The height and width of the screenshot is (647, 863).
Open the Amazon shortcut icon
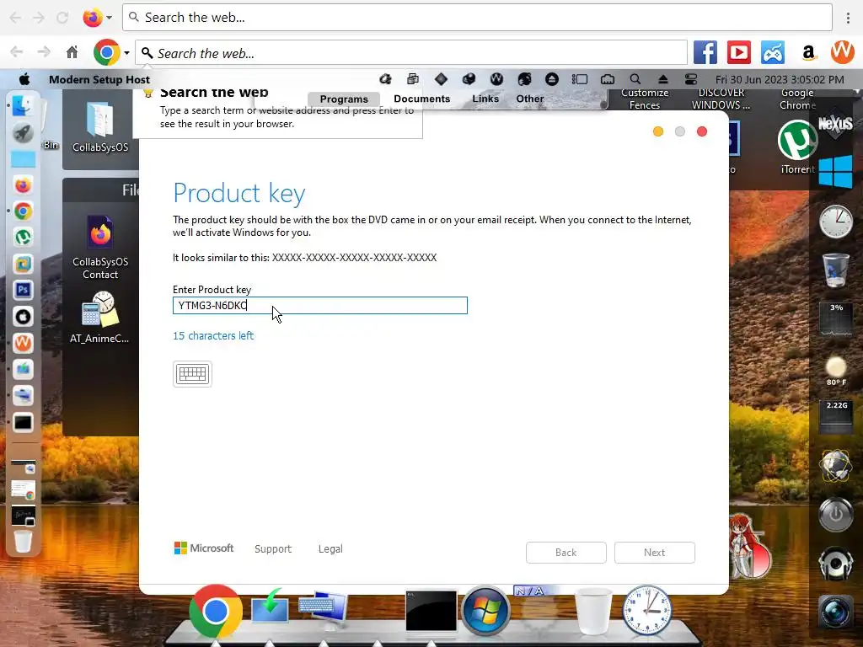click(x=807, y=53)
